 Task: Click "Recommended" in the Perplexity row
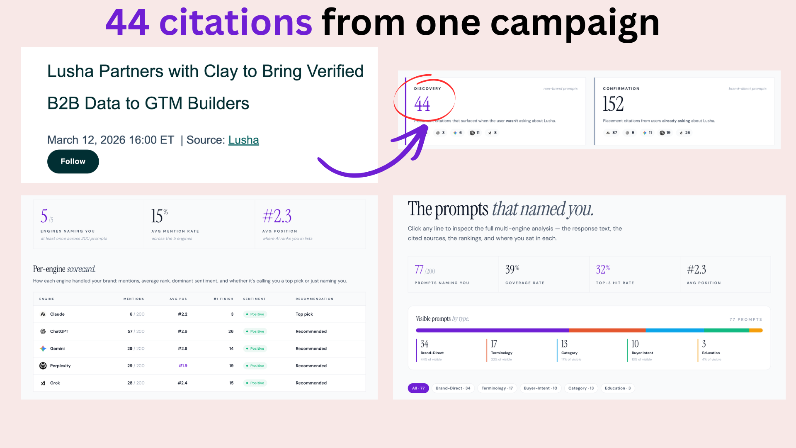pyautogui.click(x=311, y=366)
